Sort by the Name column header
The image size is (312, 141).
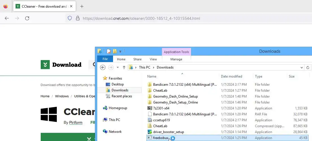[x=183, y=76]
